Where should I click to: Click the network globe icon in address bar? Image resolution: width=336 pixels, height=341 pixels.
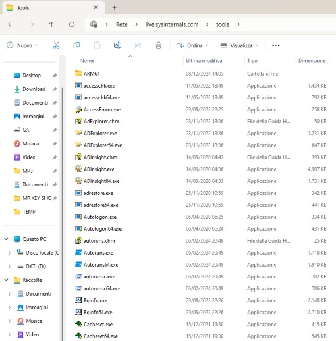(x=94, y=24)
